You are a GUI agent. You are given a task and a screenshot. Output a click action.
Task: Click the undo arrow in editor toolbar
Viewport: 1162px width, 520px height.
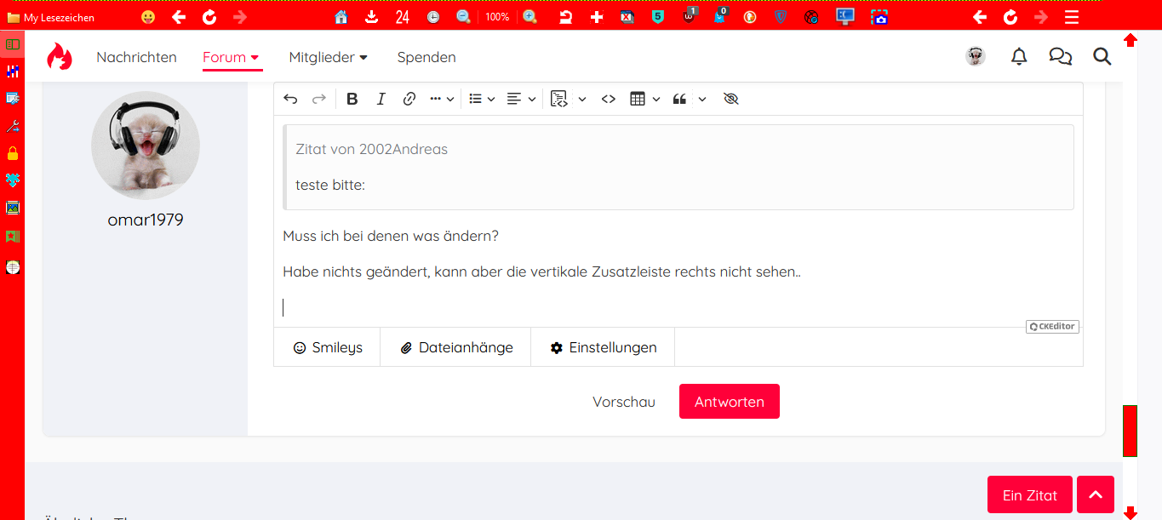(290, 99)
